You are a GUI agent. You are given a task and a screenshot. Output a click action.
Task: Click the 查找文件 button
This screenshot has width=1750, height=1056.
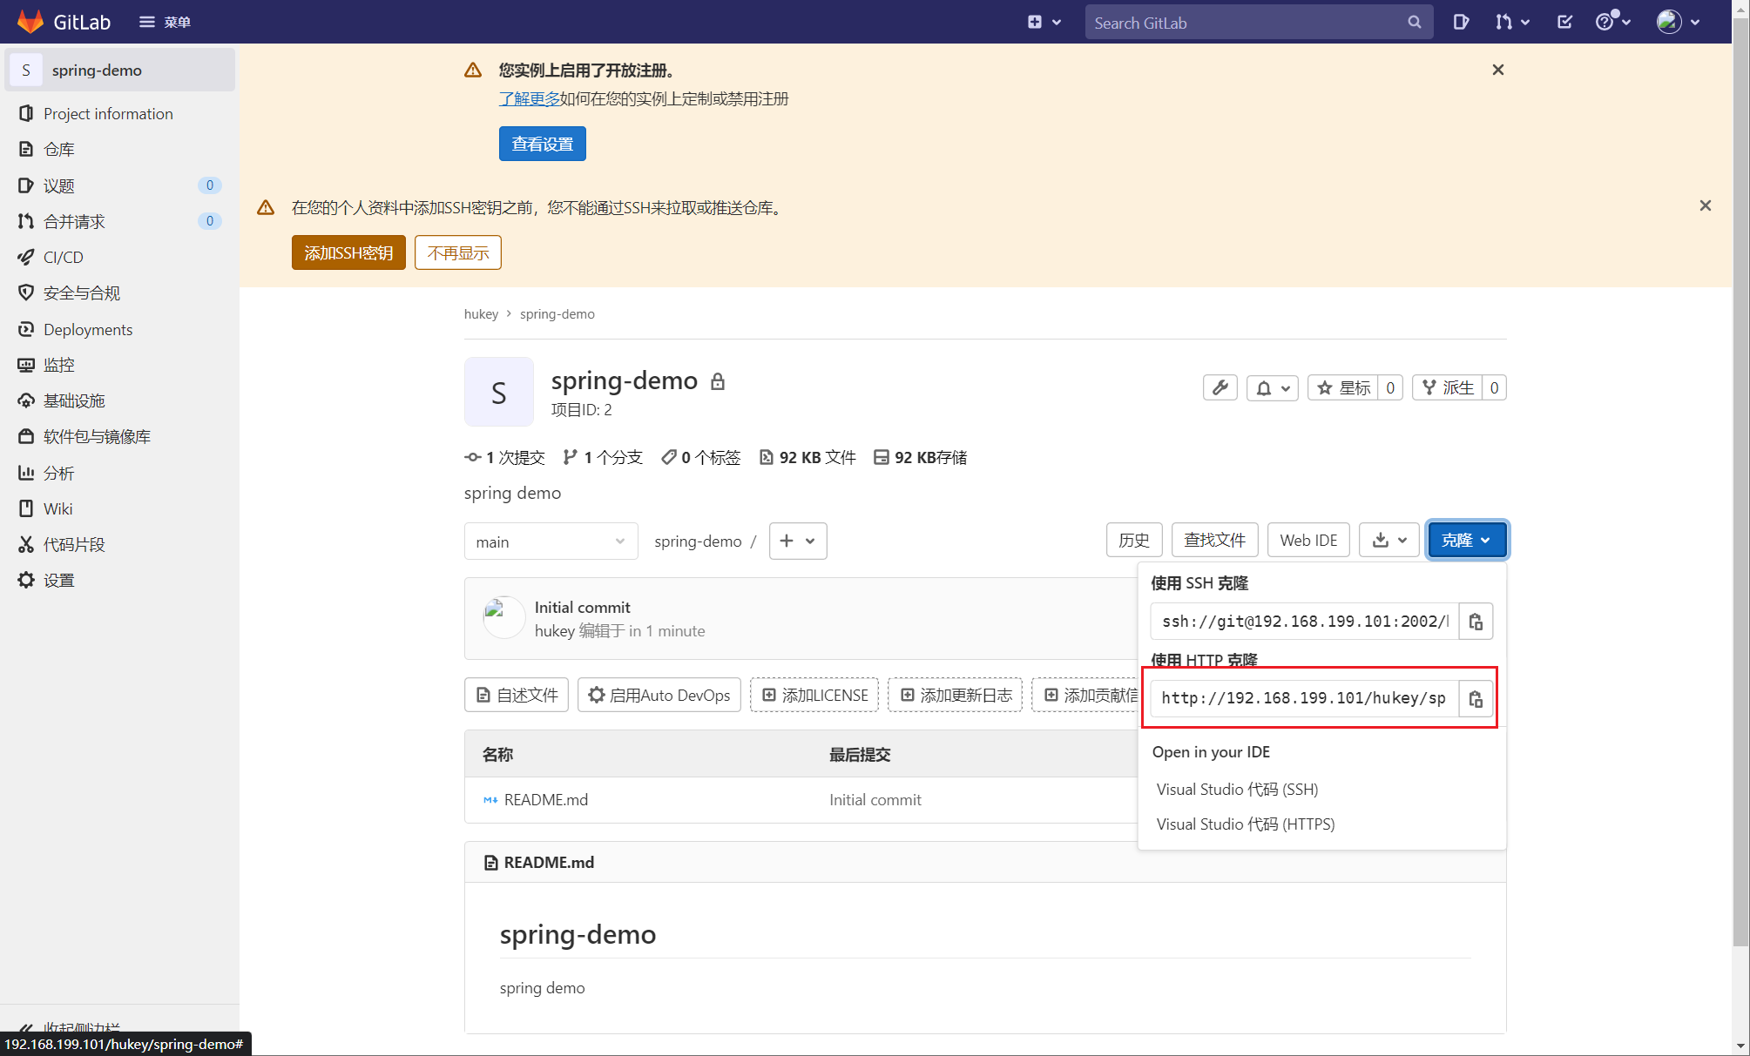[1215, 540]
